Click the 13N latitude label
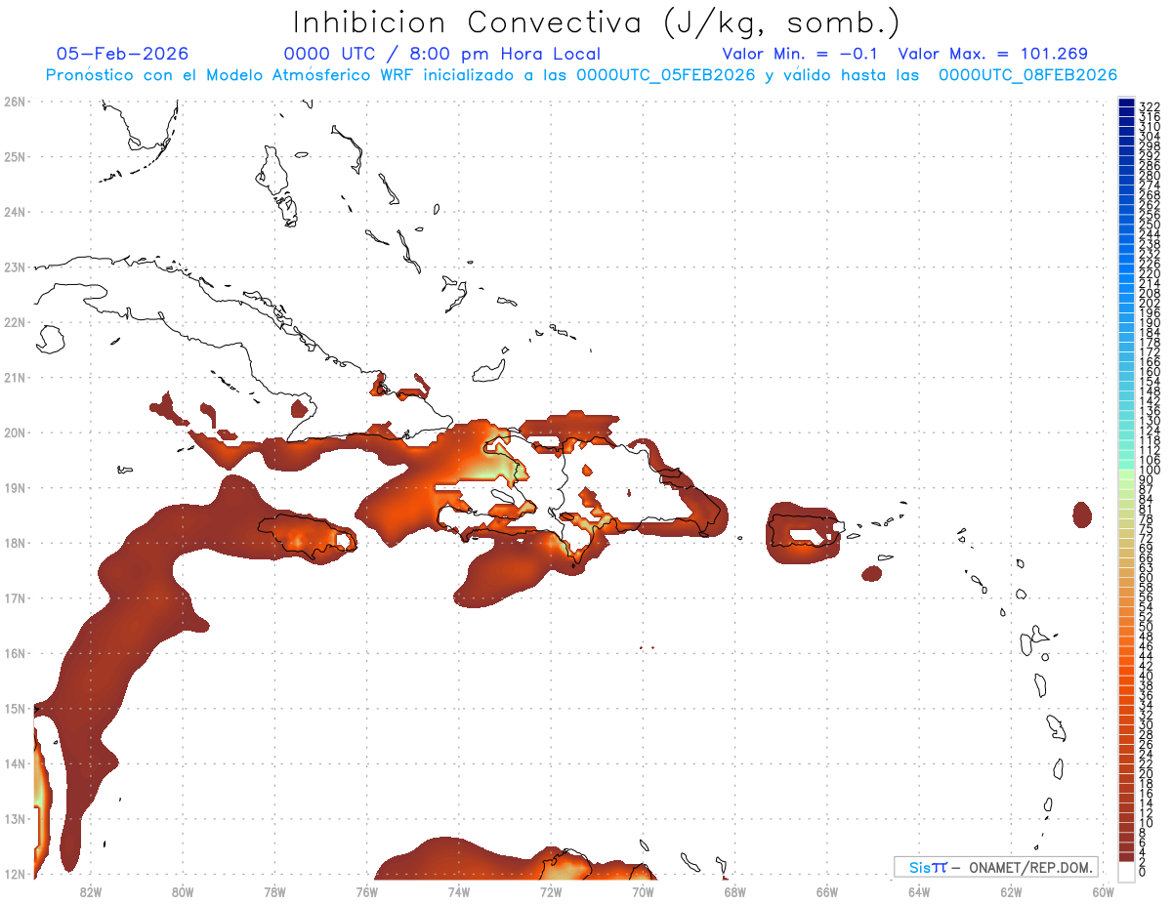The height and width of the screenshot is (905, 1172). [x=14, y=818]
